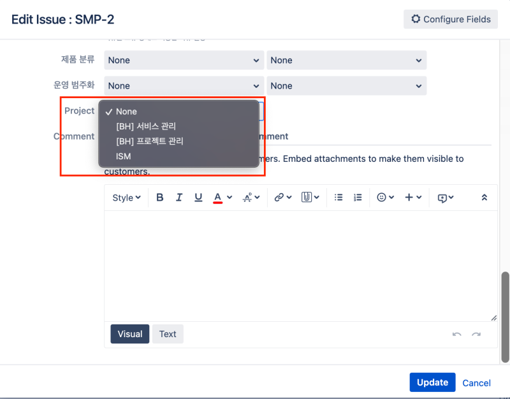This screenshot has width=510, height=399.
Task: Apply the red text color
Action: click(x=217, y=198)
